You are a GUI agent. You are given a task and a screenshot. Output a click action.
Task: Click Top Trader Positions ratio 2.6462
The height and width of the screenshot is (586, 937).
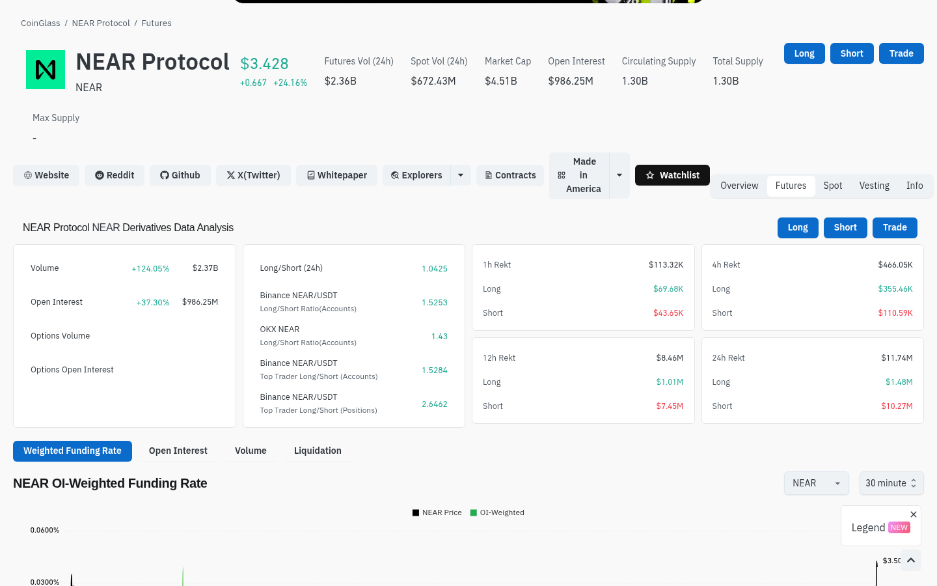pyautogui.click(x=435, y=404)
